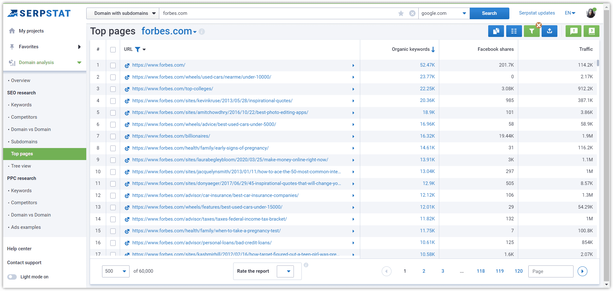Screen dimensions: 613x291
Task: Collapse the Domain analysis section arrow
Action: pos(79,62)
